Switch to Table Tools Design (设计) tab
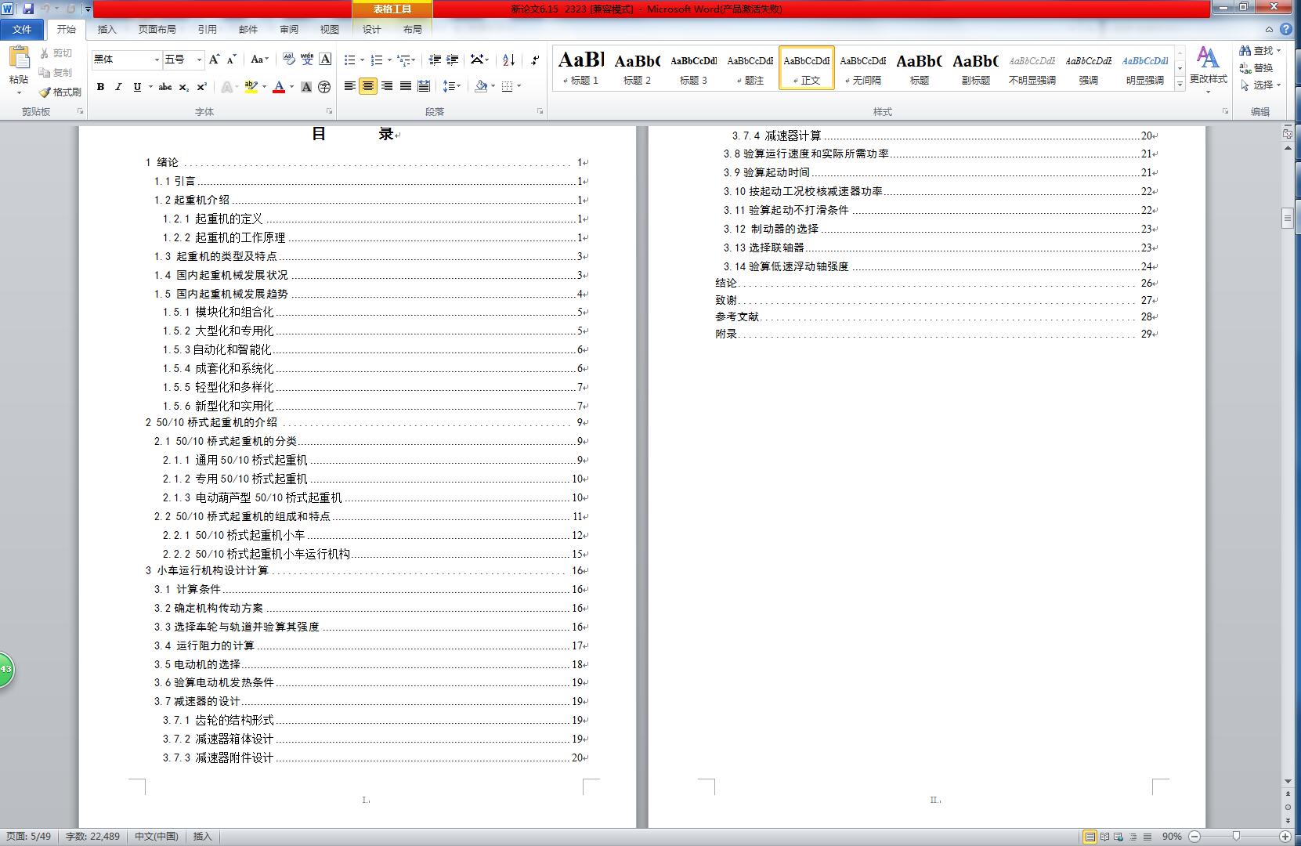The width and height of the screenshot is (1301, 846). tap(371, 29)
